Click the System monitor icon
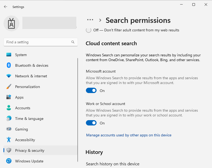Viewport: 212px width, 168px height. click(x=9, y=54)
